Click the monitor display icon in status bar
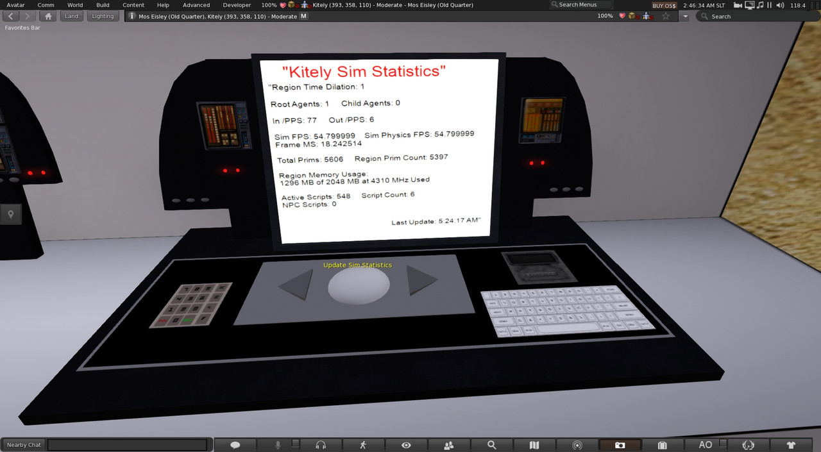Image resolution: width=821 pixels, height=452 pixels. click(749, 5)
